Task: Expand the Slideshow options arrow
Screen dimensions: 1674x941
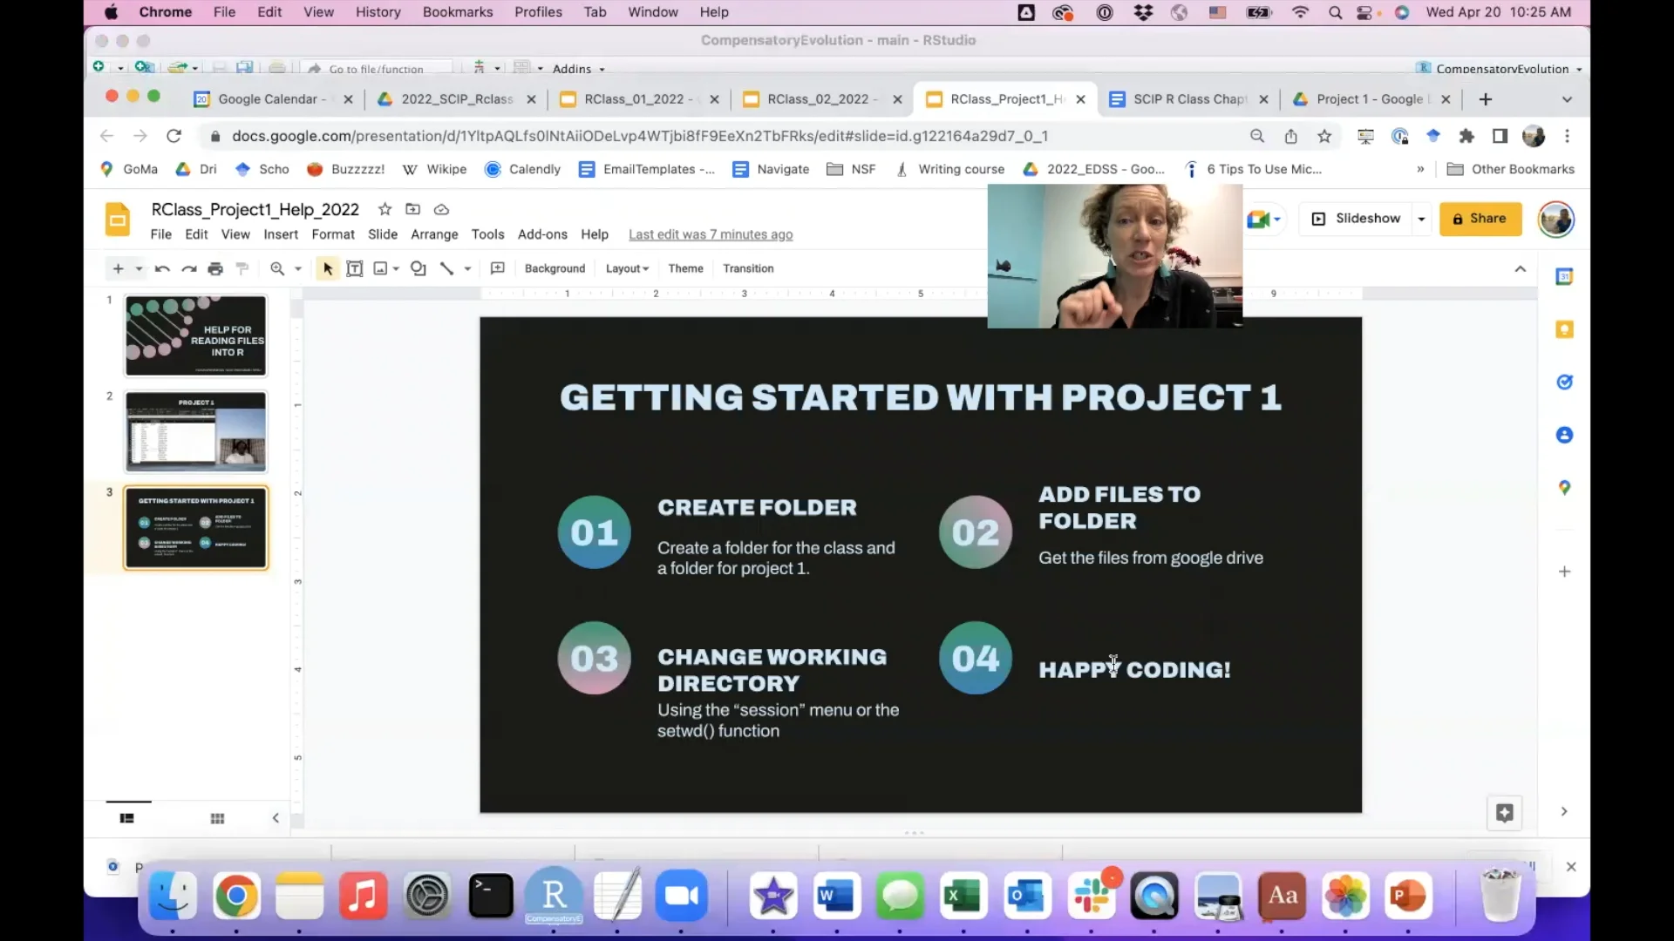Action: (x=1422, y=219)
